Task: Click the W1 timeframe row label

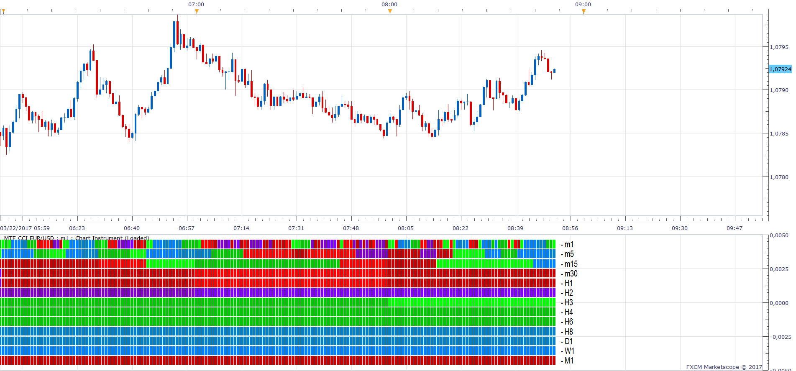Action: click(x=568, y=351)
